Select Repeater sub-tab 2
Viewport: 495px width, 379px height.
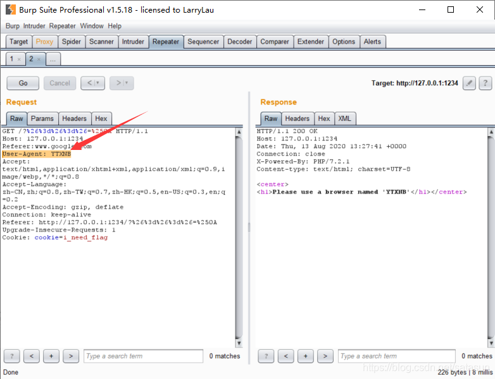pos(31,59)
